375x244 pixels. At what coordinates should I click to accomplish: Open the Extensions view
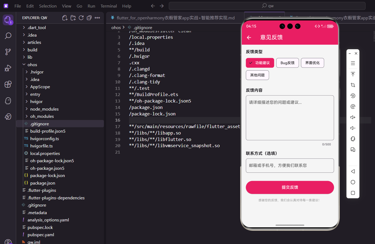coord(8,84)
